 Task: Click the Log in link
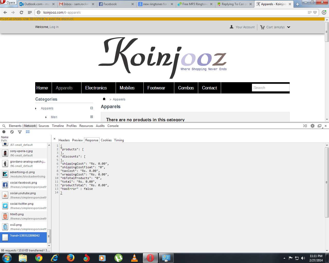tap(54, 27)
